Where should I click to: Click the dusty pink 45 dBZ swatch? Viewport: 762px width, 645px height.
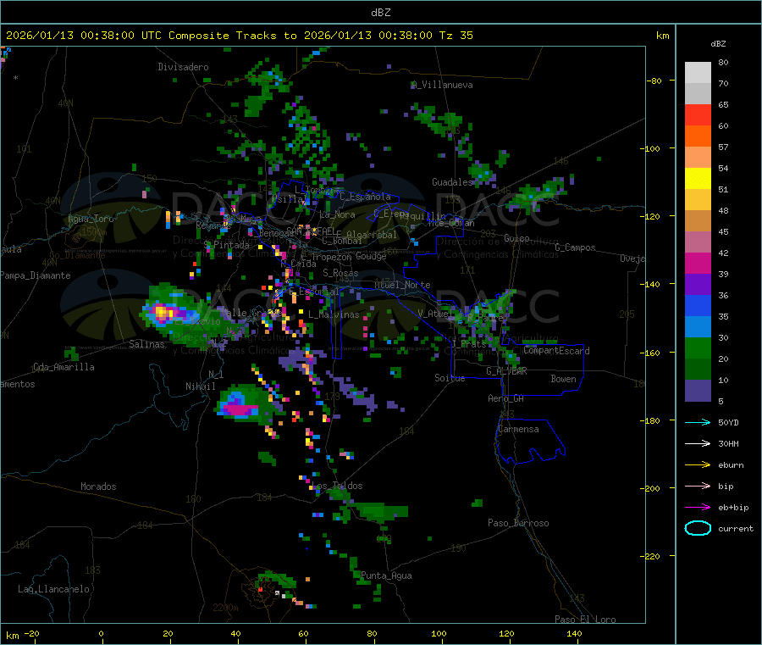pyautogui.click(x=698, y=242)
